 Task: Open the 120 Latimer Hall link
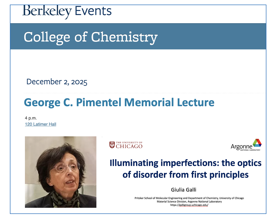(x=40, y=124)
